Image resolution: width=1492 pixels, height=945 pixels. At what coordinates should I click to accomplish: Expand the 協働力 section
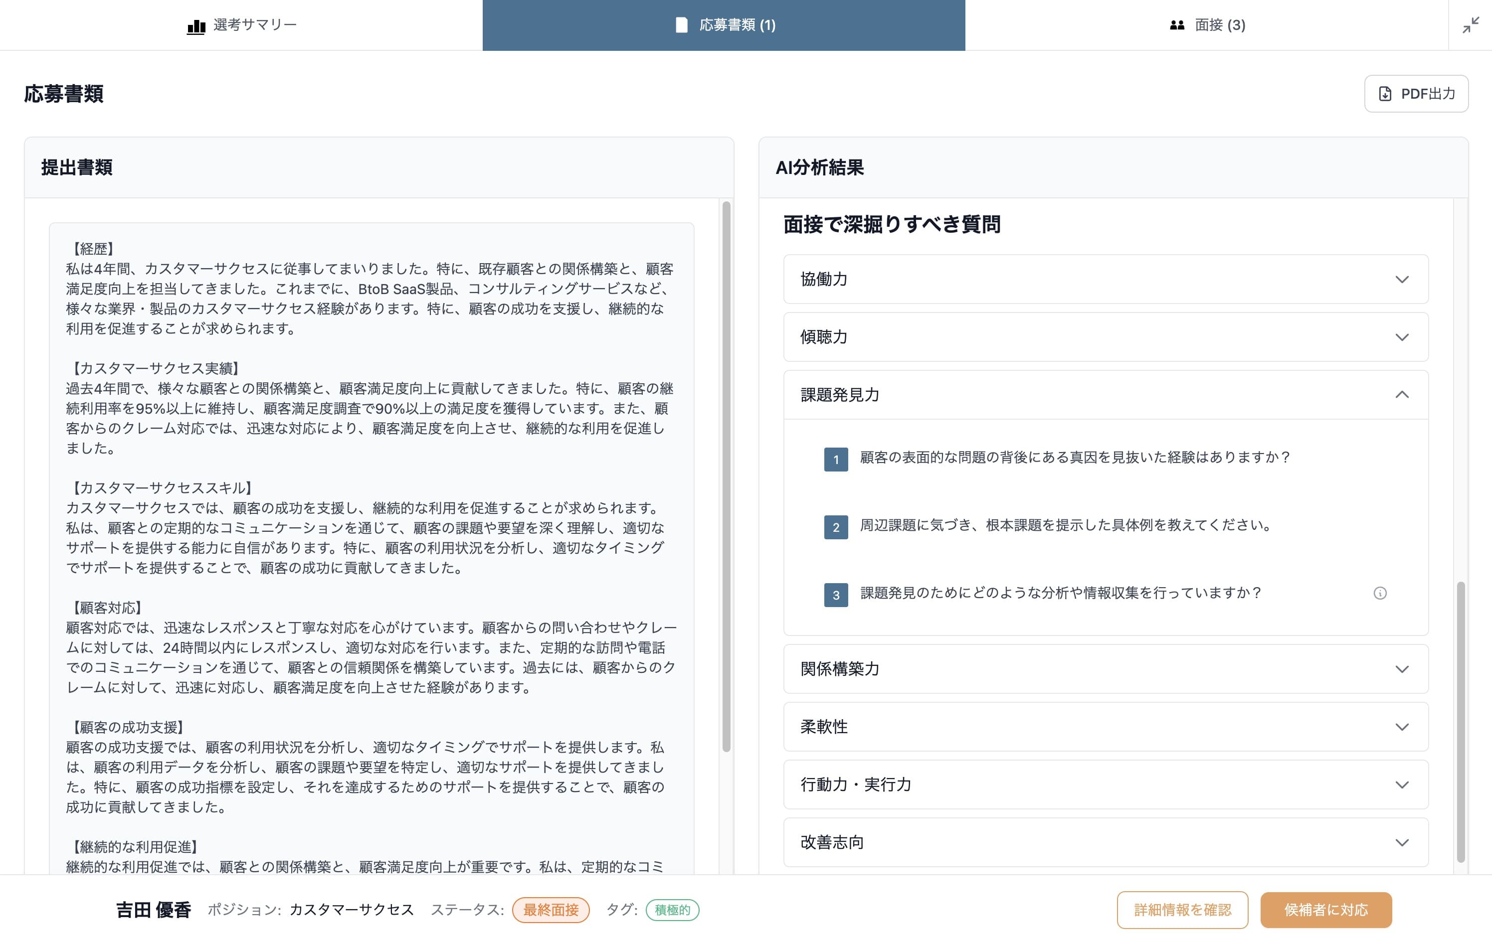coord(1106,279)
